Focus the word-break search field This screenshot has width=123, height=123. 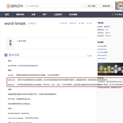pos(55,6)
